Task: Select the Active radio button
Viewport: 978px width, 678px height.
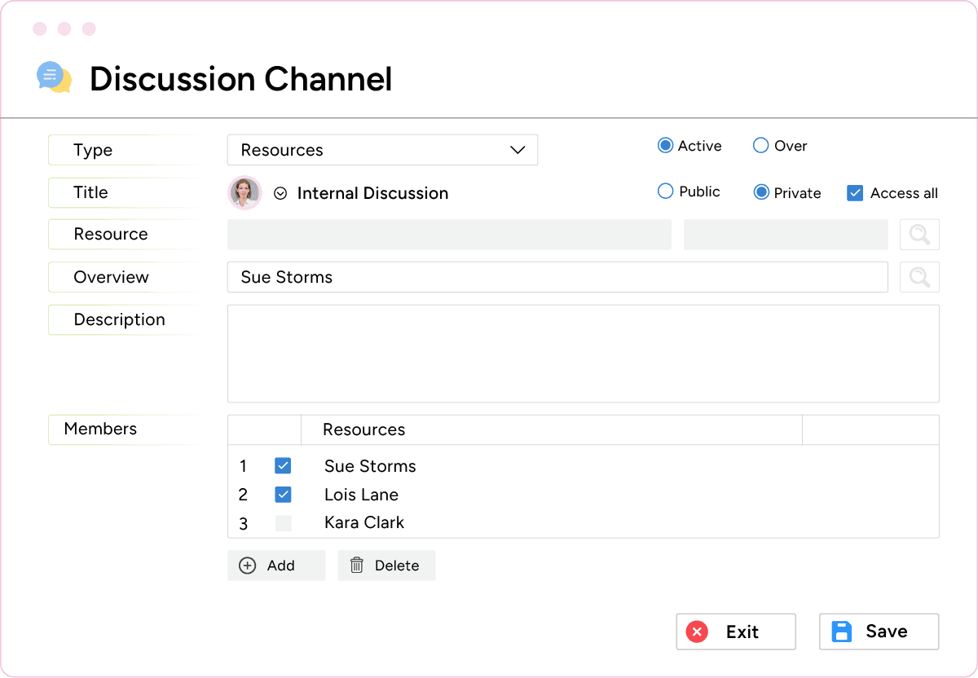Action: [665, 146]
